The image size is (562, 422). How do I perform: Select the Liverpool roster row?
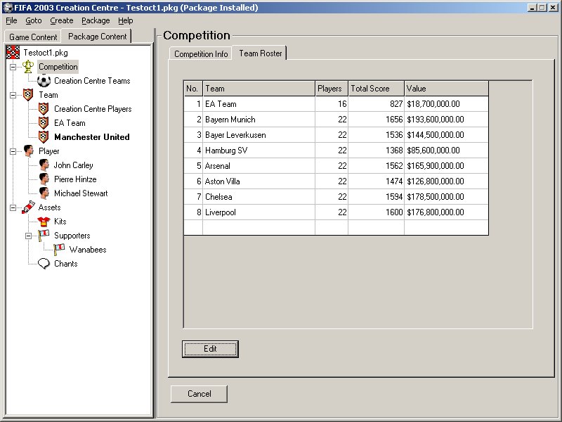(336, 212)
